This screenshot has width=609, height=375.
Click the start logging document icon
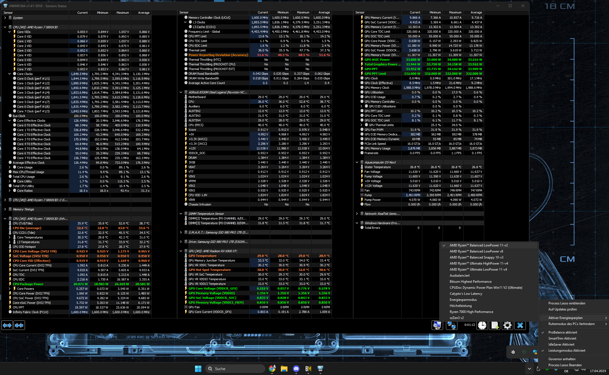495,325
